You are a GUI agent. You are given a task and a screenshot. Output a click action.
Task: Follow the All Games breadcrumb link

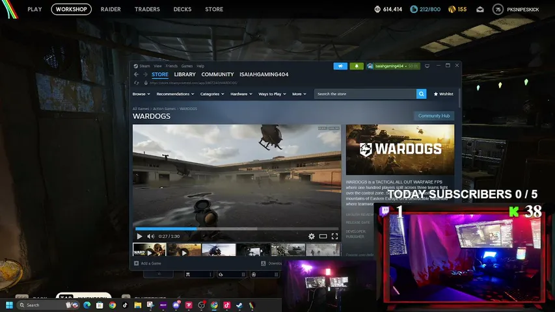click(141, 109)
